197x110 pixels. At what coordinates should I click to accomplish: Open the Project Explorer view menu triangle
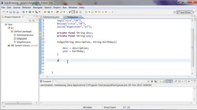click(x=37, y=20)
